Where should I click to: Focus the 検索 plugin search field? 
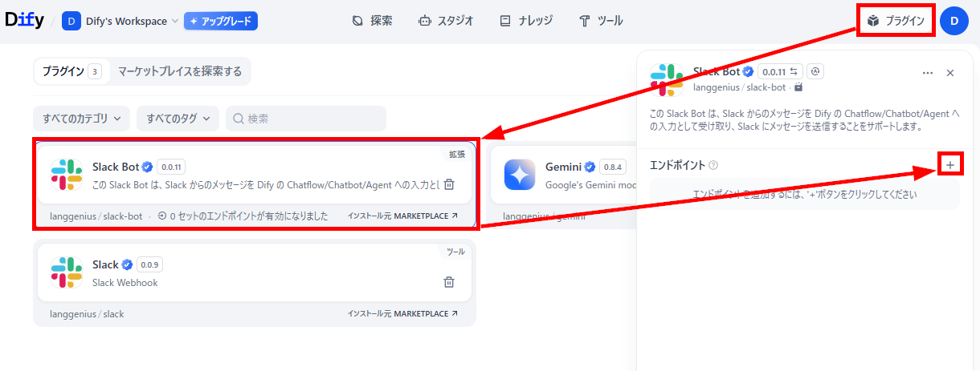coord(306,119)
